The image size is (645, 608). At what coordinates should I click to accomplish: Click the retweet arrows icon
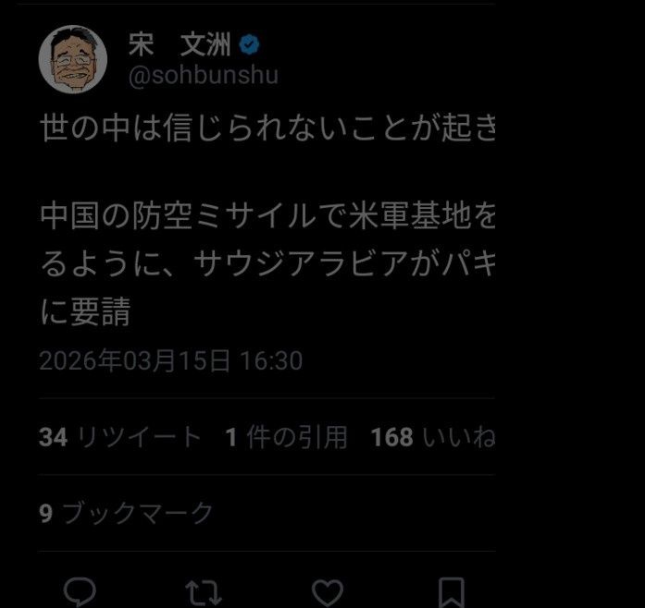point(204,593)
